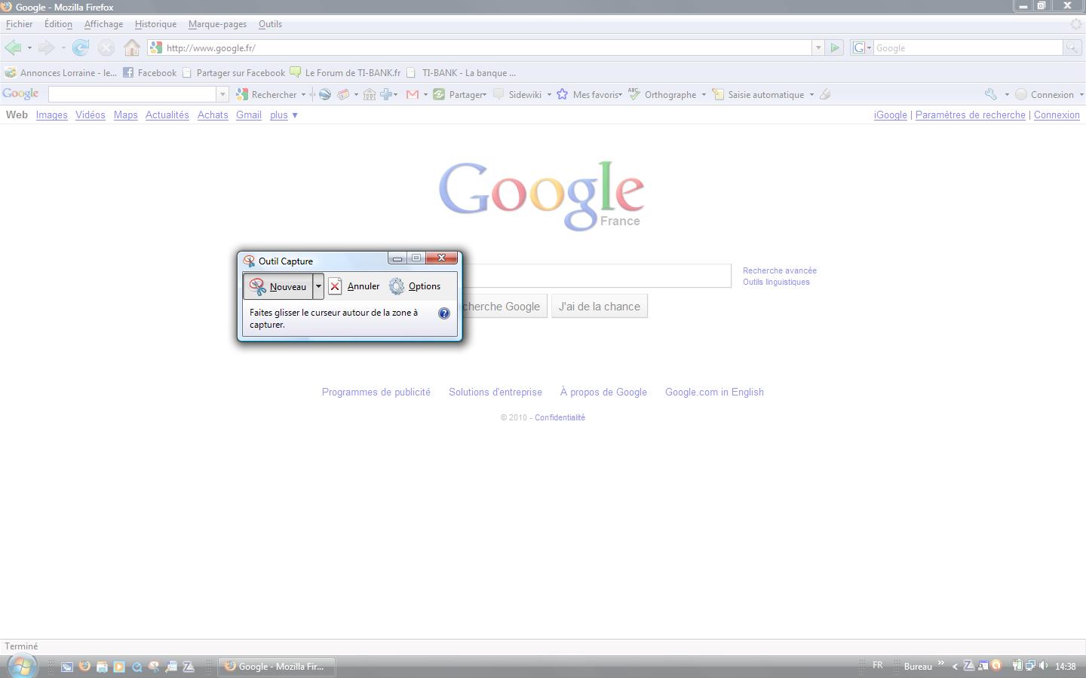The width and height of the screenshot is (1086, 678).
Task: Click the blue help icon in Outil Capture
Action: point(444,313)
